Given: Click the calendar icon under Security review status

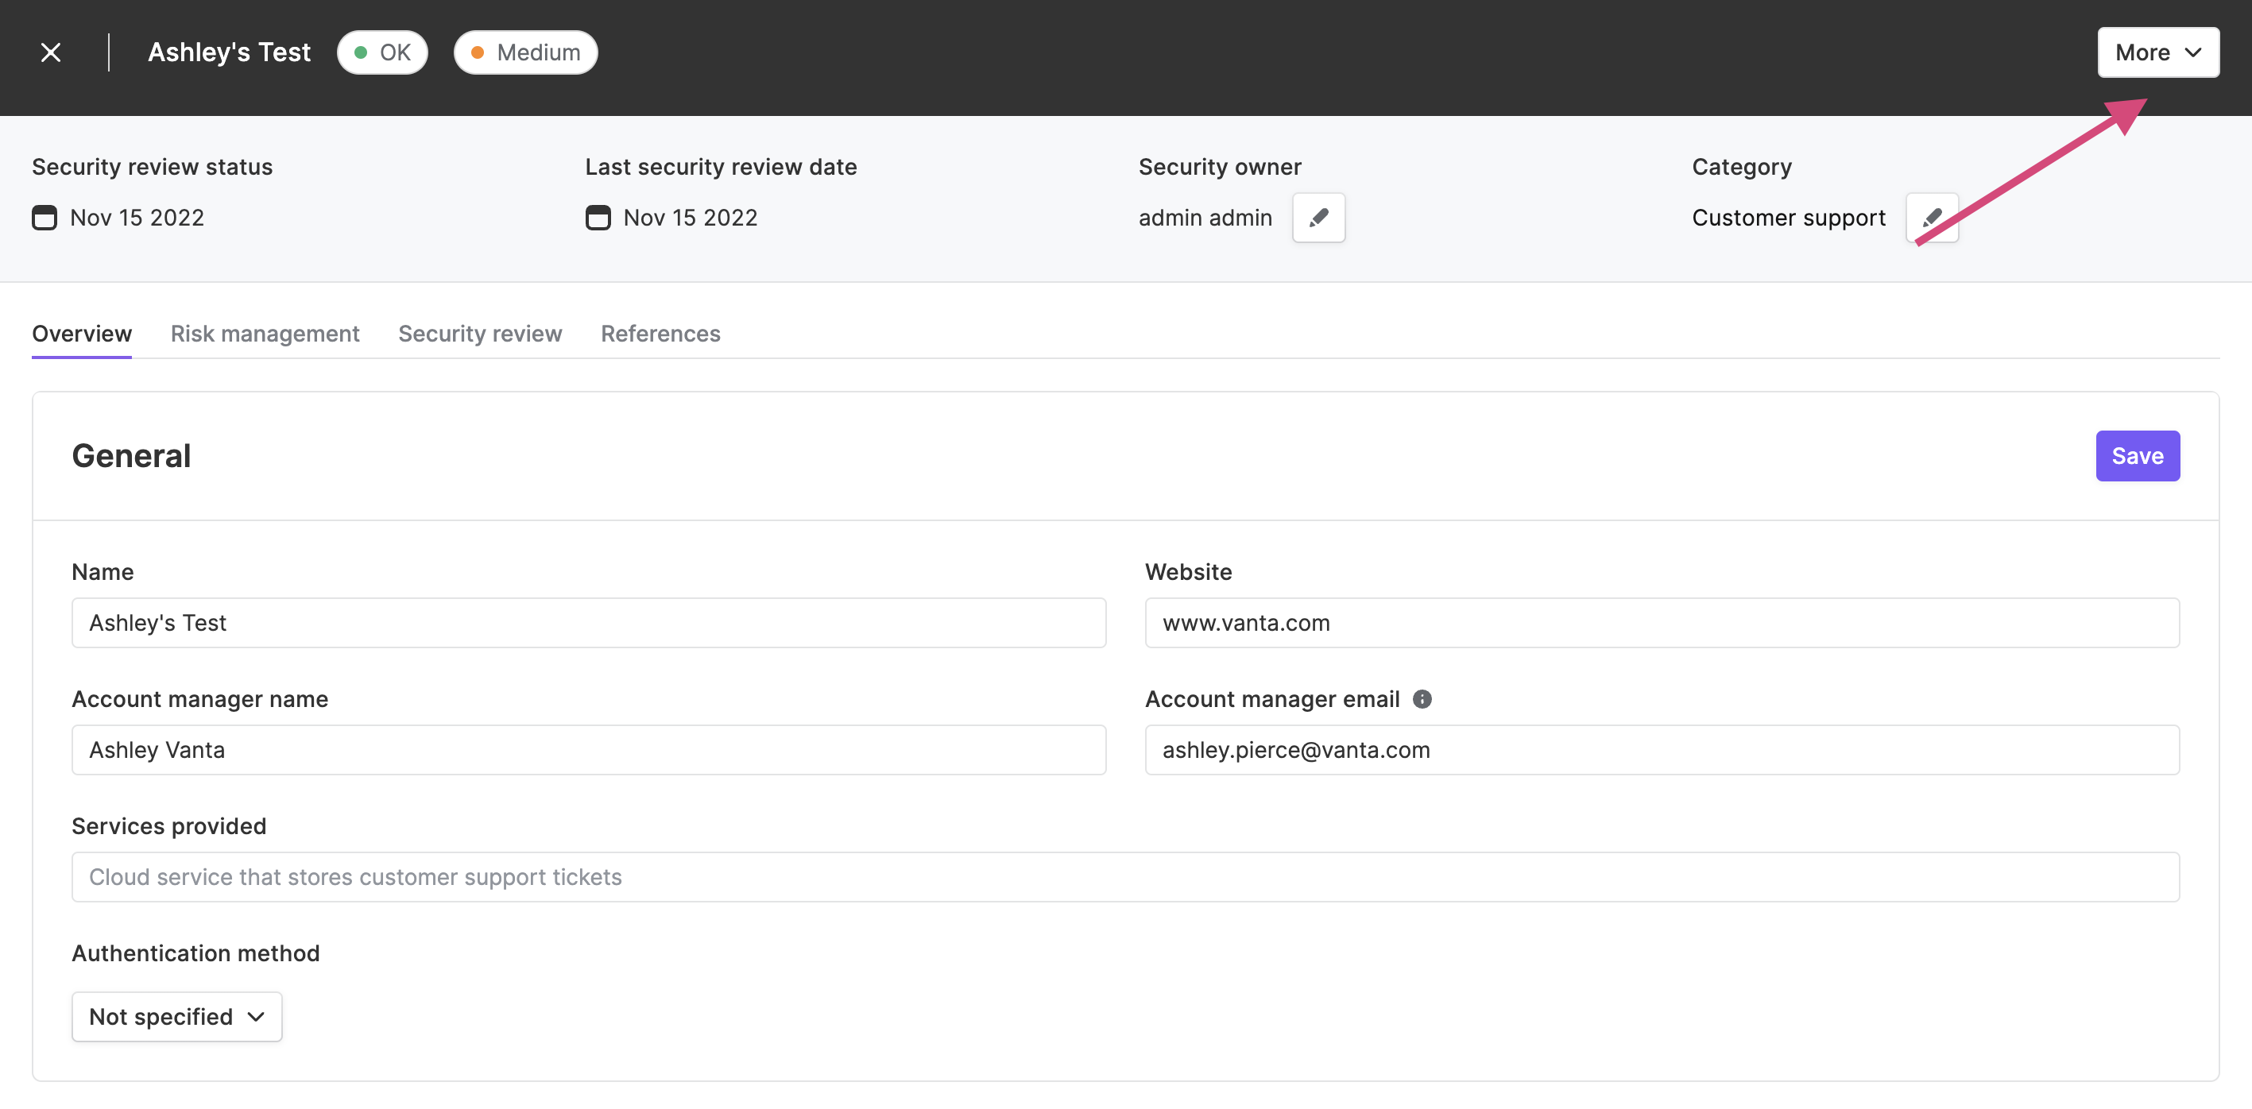Looking at the screenshot, I should click(44, 218).
